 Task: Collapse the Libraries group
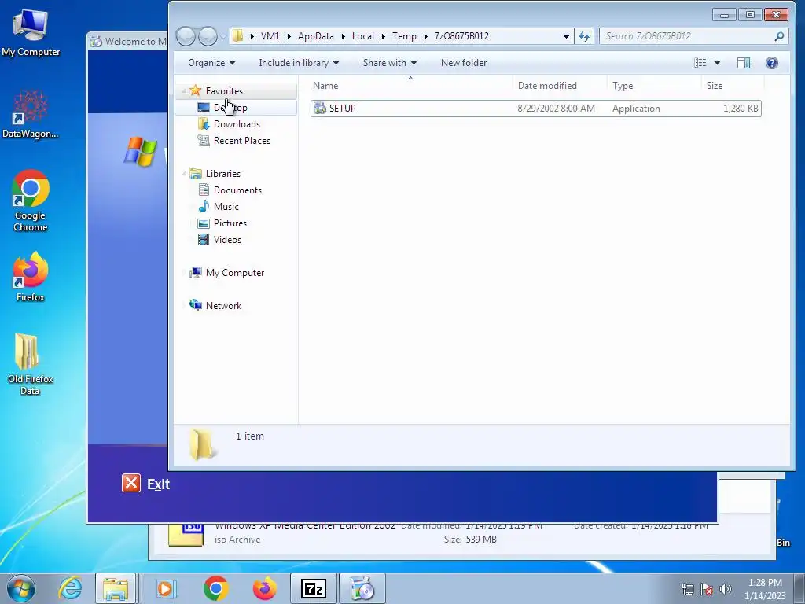(184, 174)
